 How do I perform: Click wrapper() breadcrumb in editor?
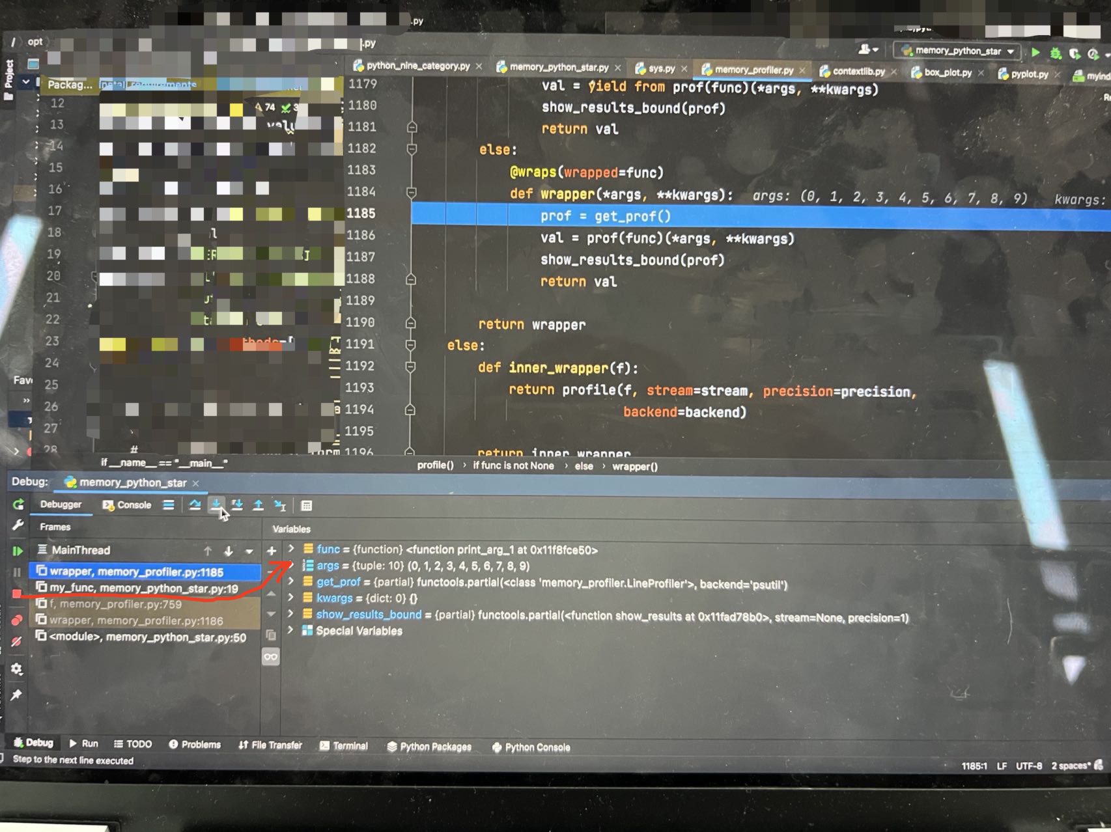pyautogui.click(x=635, y=466)
